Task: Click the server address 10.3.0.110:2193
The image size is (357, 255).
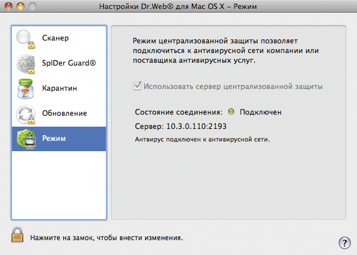Action: pyautogui.click(x=196, y=126)
